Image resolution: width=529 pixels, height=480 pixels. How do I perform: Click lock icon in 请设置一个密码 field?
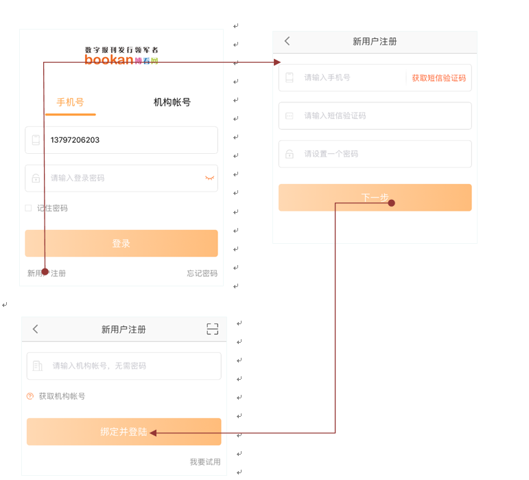[290, 154]
